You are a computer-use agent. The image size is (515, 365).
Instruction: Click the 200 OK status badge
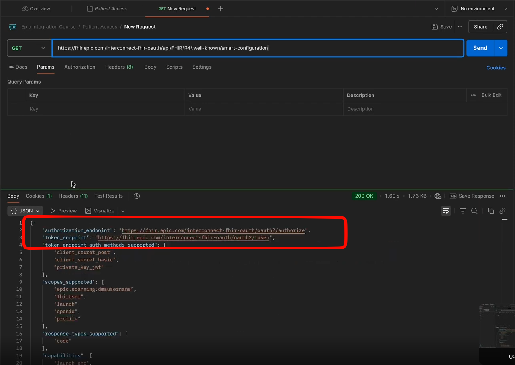[364, 196]
